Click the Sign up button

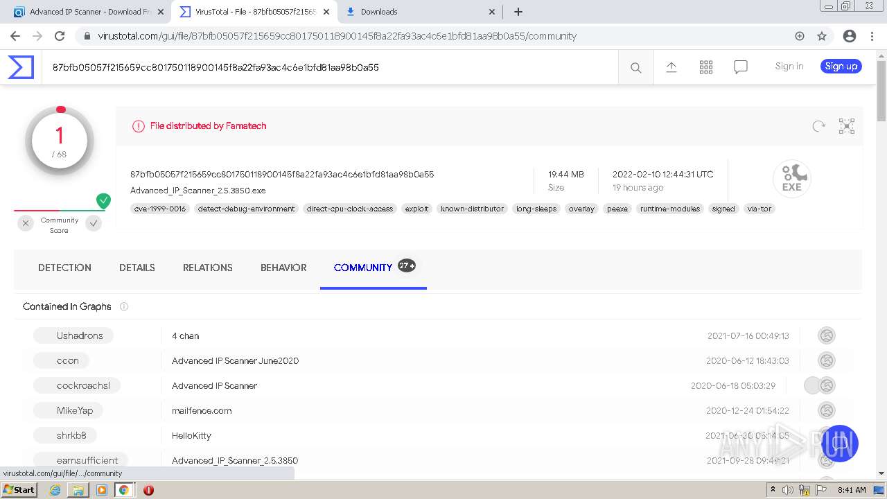pyautogui.click(x=841, y=67)
